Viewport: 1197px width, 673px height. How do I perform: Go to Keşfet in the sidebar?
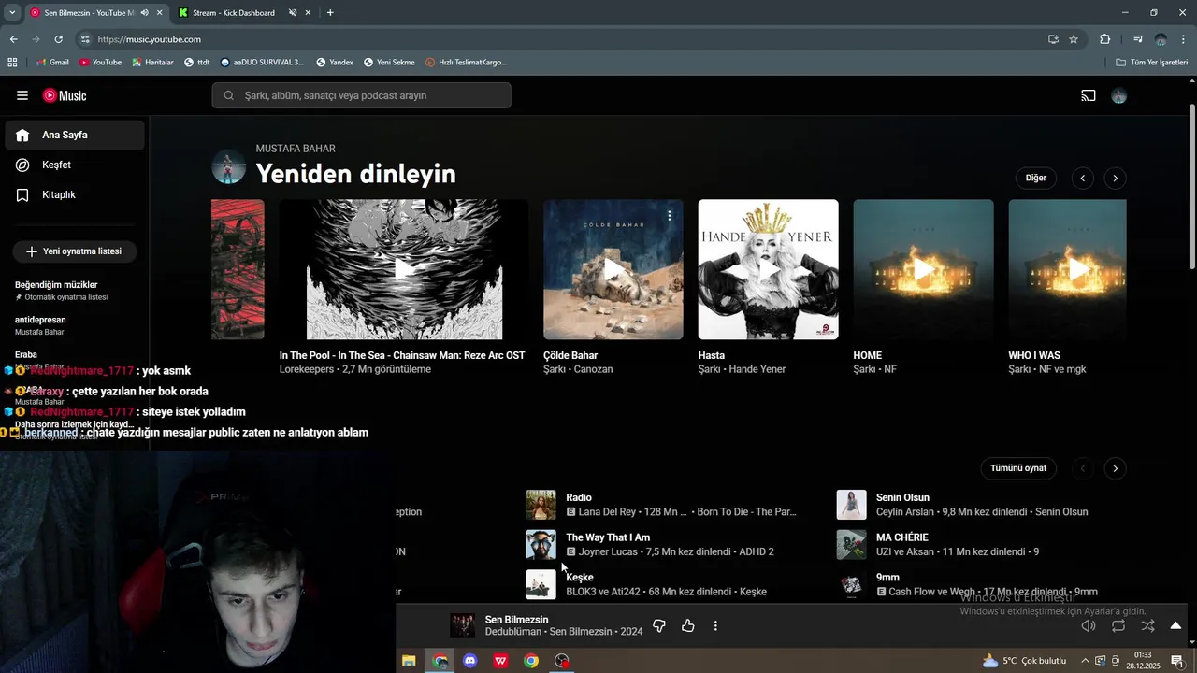75,165
